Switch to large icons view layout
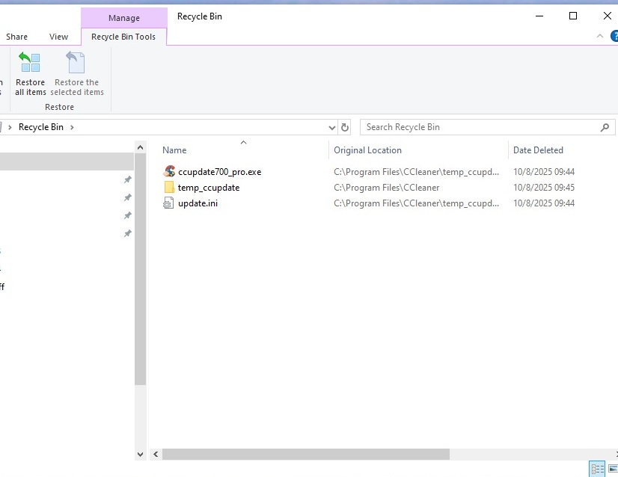The width and height of the screenshot is (618, 477). coord(613,469)
